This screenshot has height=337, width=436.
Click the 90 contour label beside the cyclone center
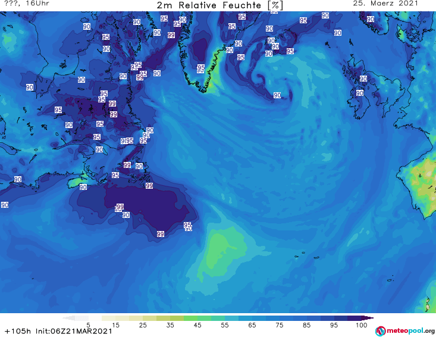click(x=277, y=95)
